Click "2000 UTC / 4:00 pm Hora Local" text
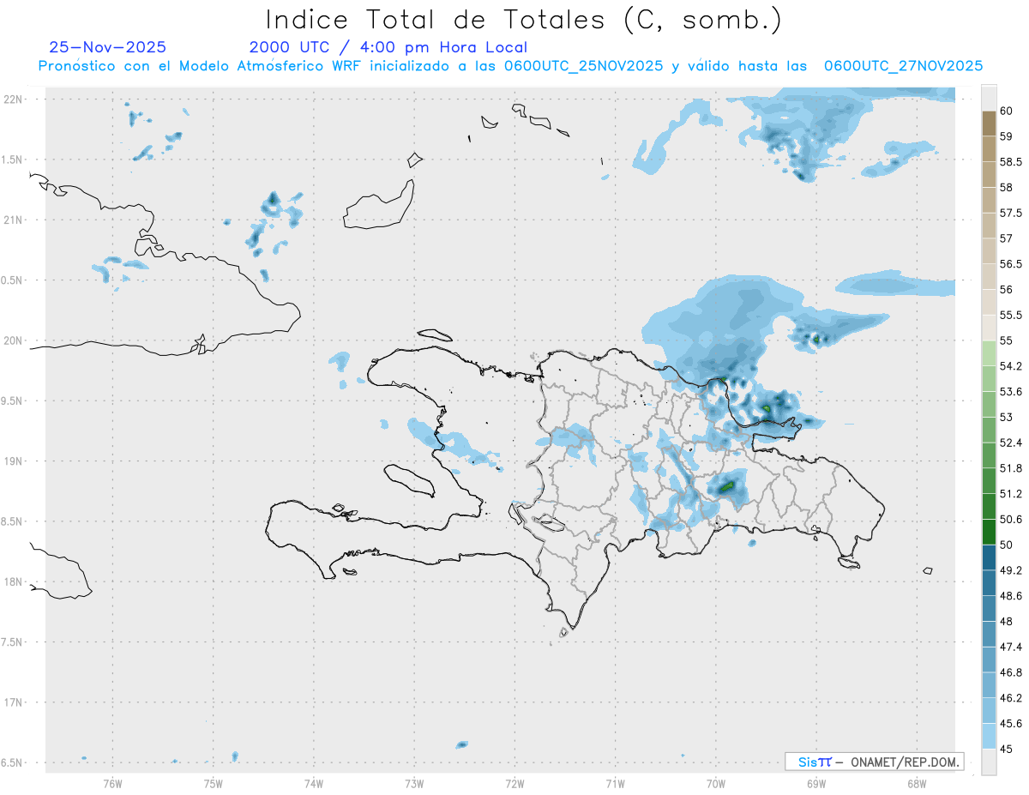 [x=388, y=47]
